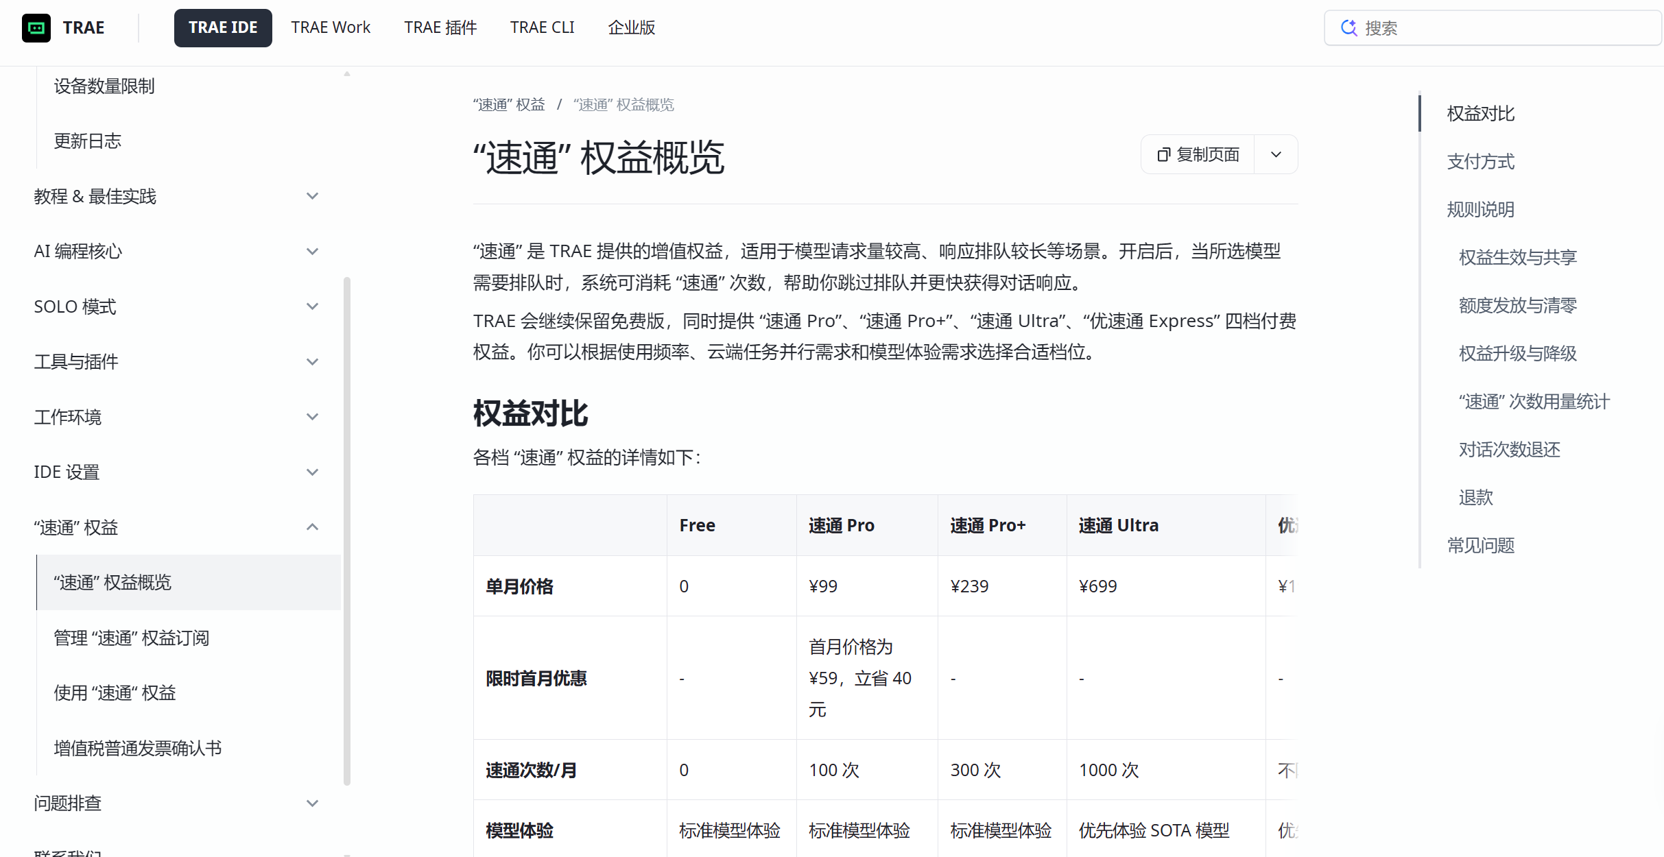Image resolution: width=1664 pixels, height=857 pixels.
Task: Open 增值税普通发票确认书 page
Action: pyautogui.click(x=138, y=749)
